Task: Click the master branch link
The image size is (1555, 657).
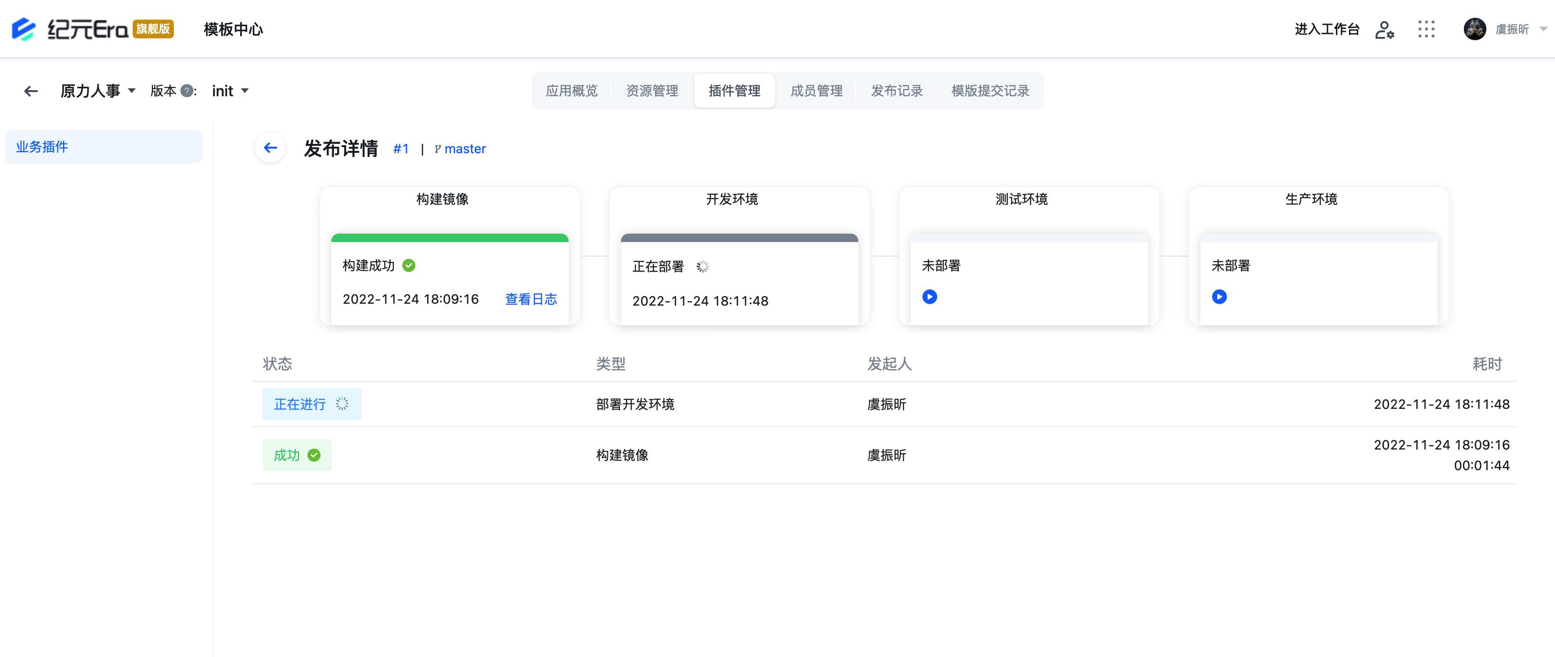Action: (465, 149)
